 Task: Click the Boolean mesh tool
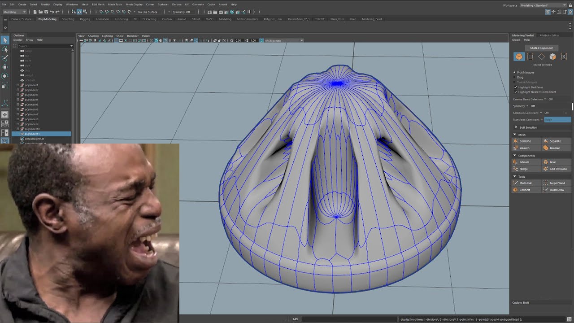(x=554, y=148)
